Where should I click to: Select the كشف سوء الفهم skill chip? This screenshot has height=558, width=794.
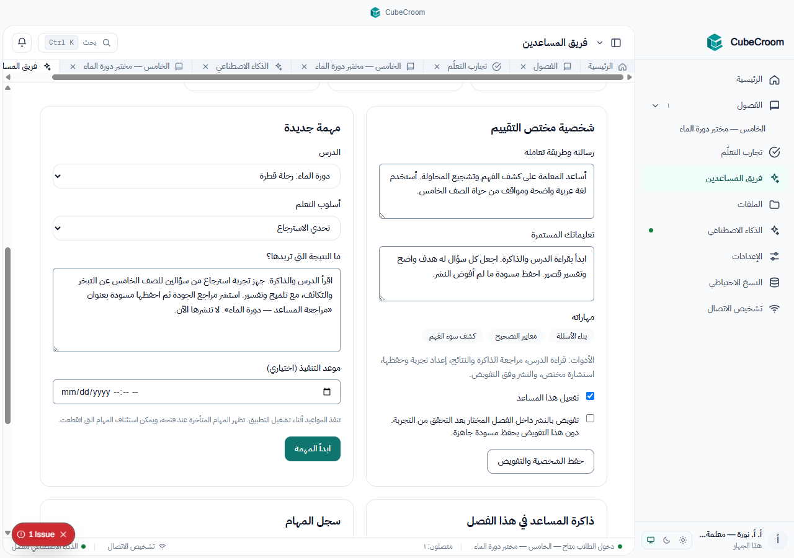tap(453, 336)
